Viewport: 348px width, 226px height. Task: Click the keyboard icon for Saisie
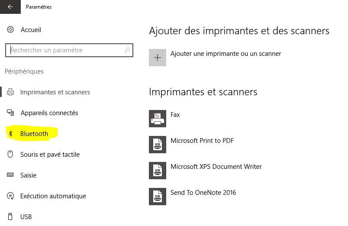10,175
